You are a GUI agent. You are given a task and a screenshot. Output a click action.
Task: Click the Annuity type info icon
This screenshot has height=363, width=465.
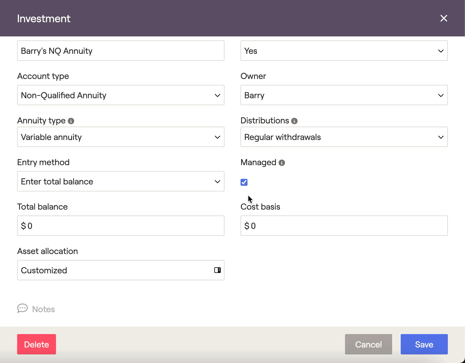pyautogui.click(x=71, y=121)
